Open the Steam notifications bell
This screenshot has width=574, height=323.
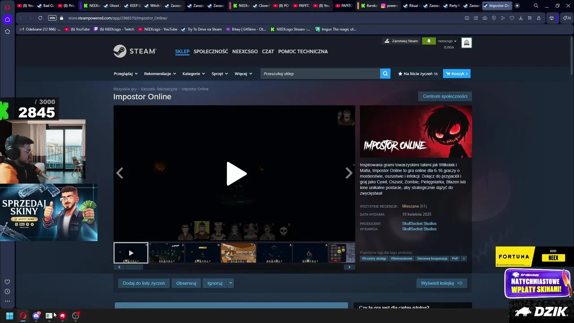pos(429,41)
